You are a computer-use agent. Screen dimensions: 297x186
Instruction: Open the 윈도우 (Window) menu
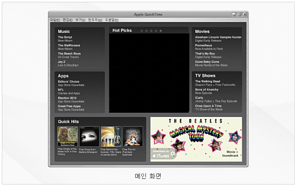(95, 20)
